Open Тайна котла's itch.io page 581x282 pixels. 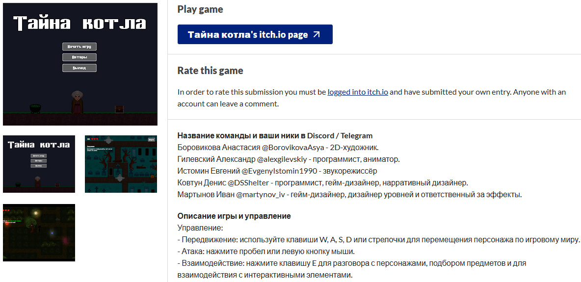(255, 34)
